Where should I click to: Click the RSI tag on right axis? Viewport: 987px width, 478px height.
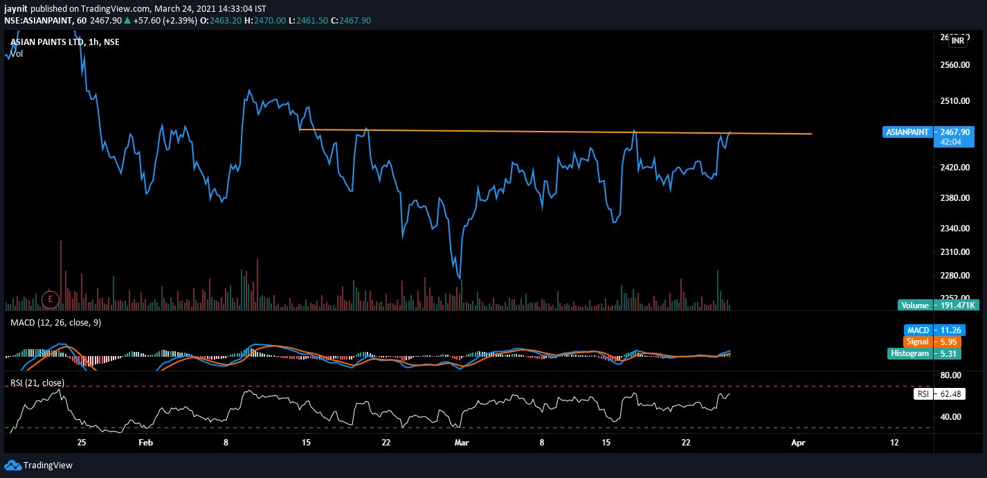[923, 394]
